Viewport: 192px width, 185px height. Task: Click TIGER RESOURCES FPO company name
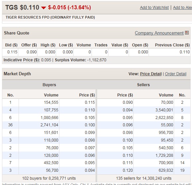tap(50, 17)
